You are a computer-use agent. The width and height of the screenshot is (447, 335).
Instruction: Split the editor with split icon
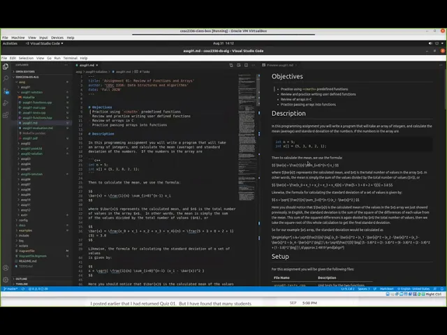click(x=246, y=65)
